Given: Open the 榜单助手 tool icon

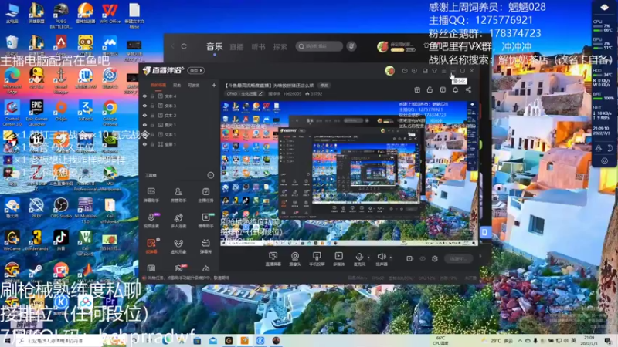Looking at the screenshot, I should (205, 221).
